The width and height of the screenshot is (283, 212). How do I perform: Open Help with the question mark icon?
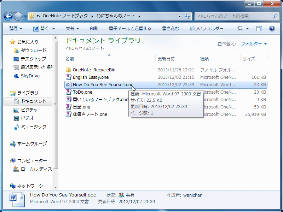[272, 29]
